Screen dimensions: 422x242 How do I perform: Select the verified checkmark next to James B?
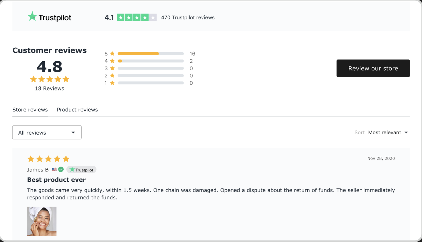(x=61, y=169)
